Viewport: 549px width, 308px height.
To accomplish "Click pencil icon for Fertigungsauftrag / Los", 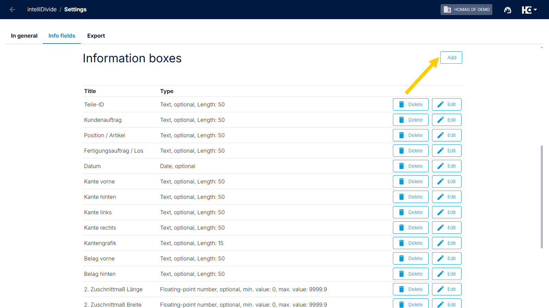I will tap(441, 151).
